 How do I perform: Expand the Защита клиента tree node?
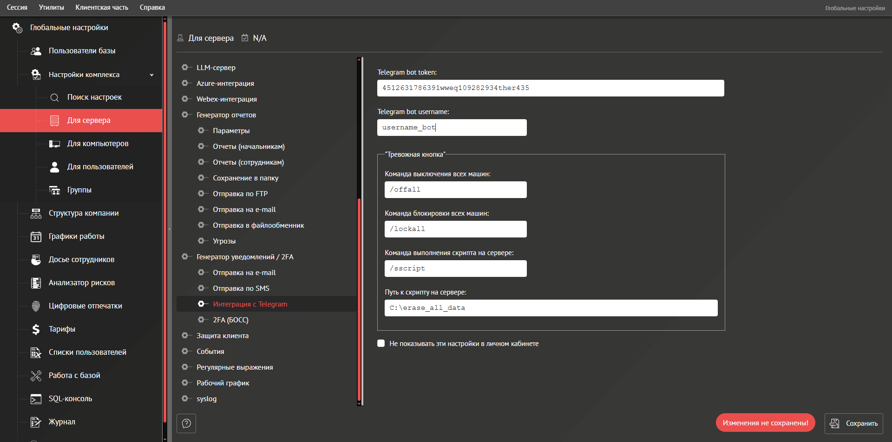pos(185,336)
